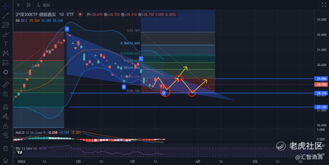Select the text annotation T tool
This screenshot has width=329, height=165.
[x=6, y=44]
